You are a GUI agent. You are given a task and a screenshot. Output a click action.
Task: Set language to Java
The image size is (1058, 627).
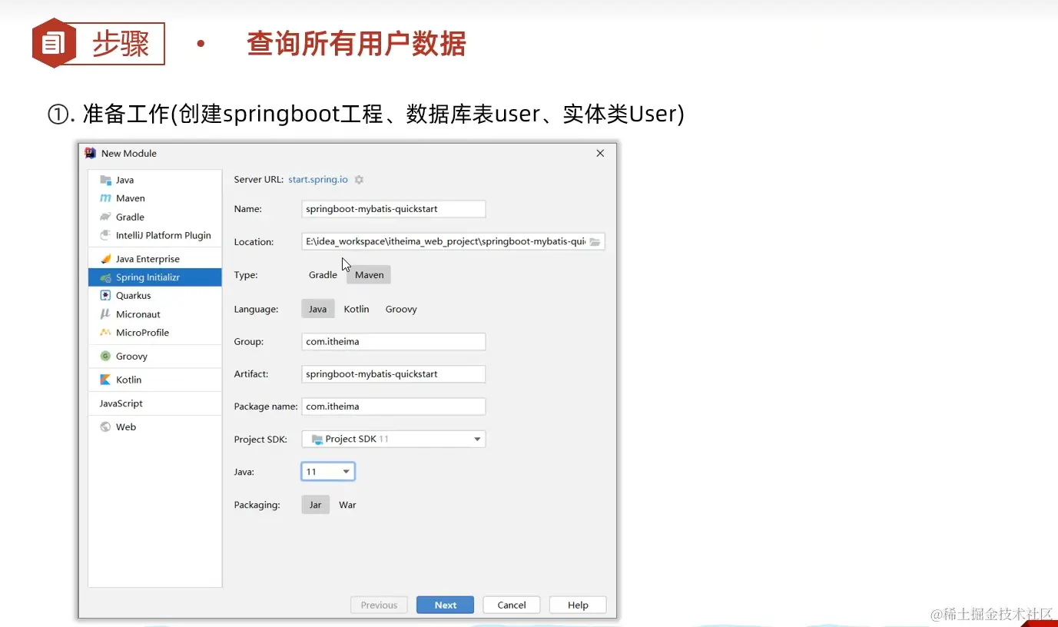[x=317, y=309]
